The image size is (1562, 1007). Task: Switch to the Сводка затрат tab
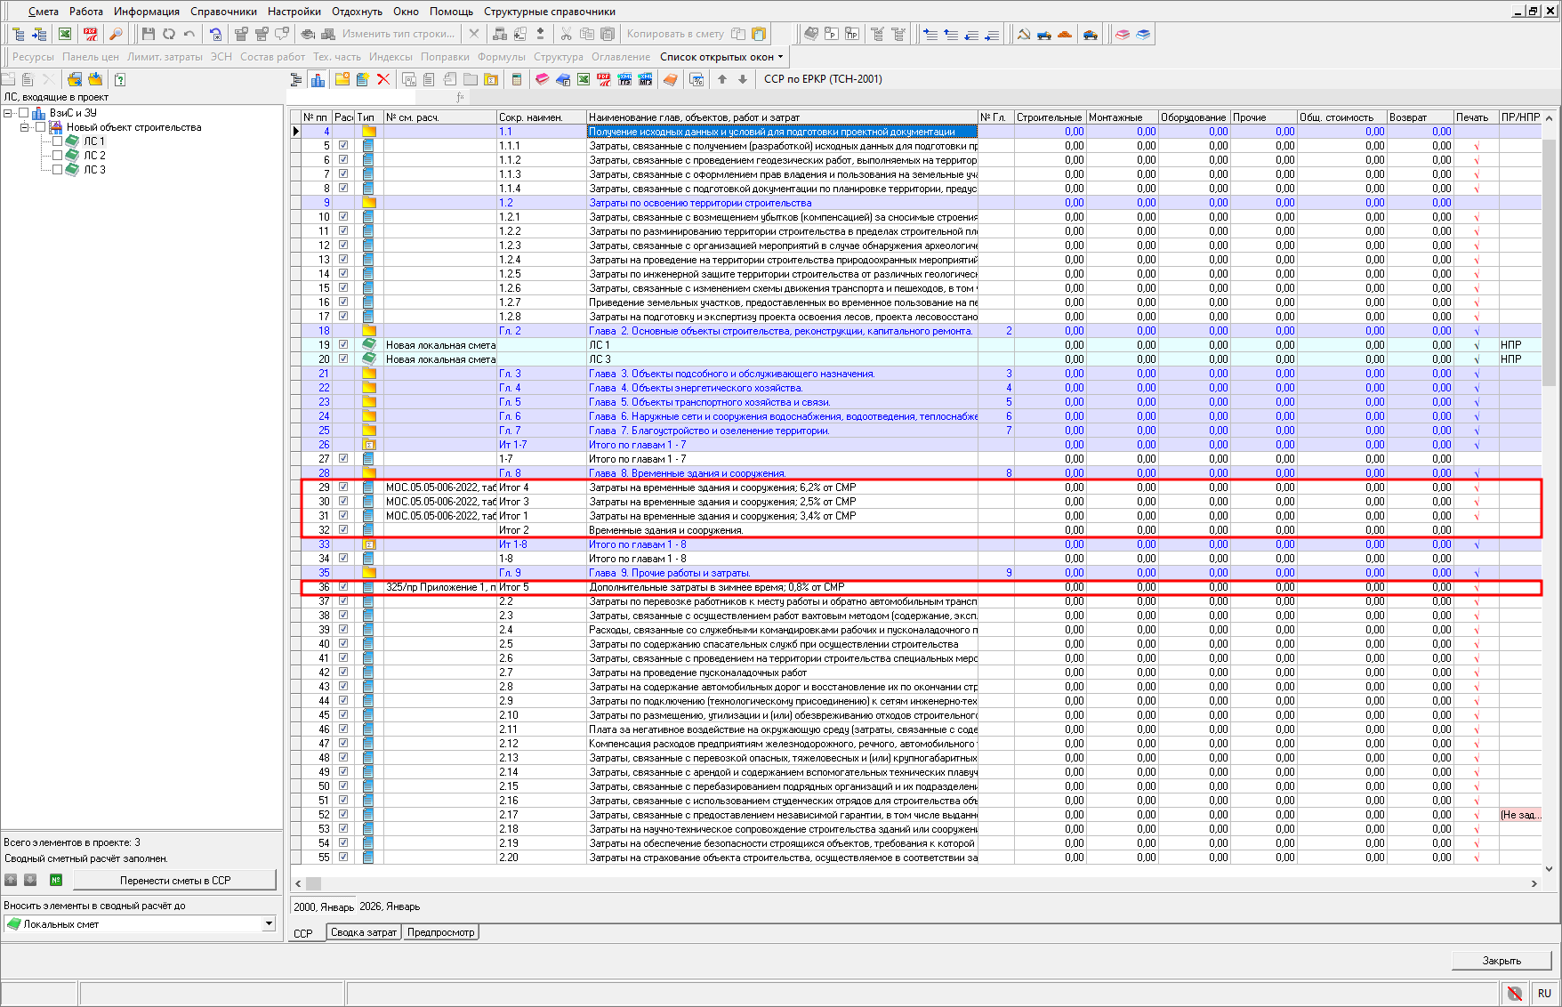coord(364,932)
